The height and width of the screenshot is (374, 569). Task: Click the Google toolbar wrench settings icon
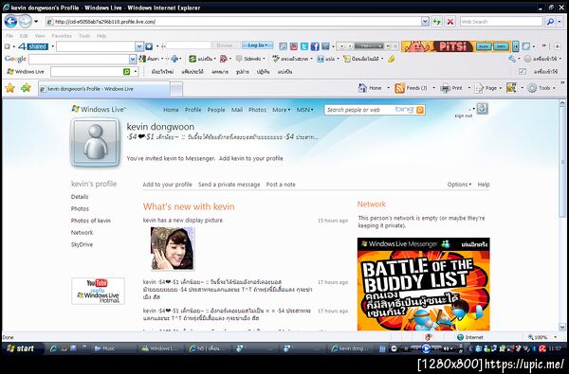point(512,59)
